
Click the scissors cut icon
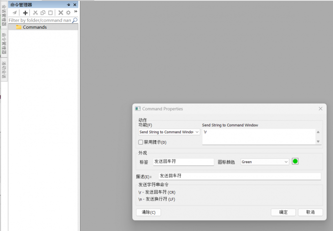tap(35, 13)
